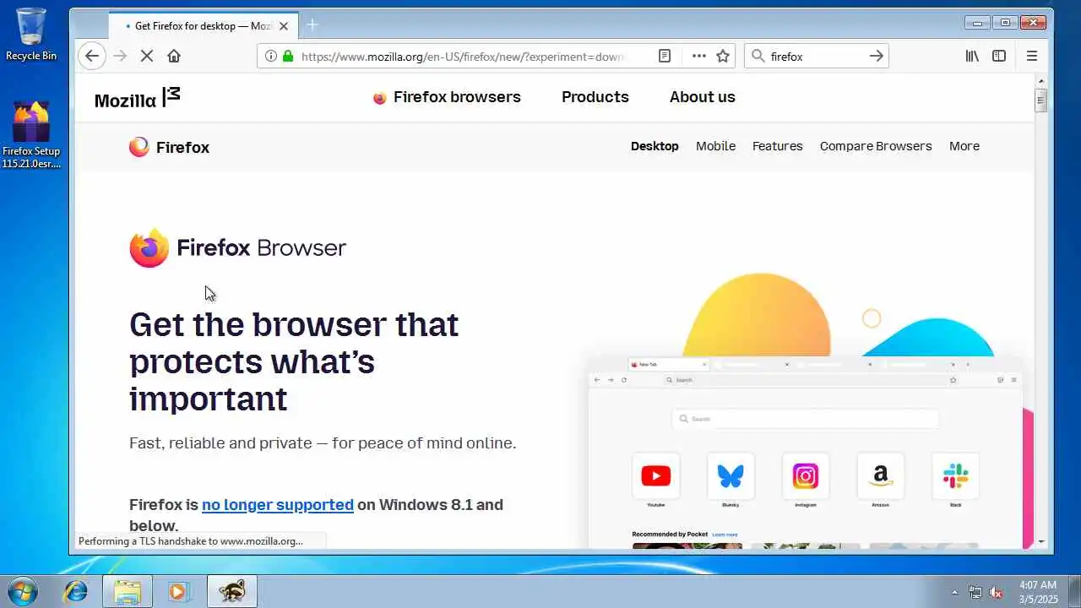The width and height of the screenshot is (1081, 608).
Task: Click the Firefox logo in sub-navigation
Action: (x=169, y=147)
